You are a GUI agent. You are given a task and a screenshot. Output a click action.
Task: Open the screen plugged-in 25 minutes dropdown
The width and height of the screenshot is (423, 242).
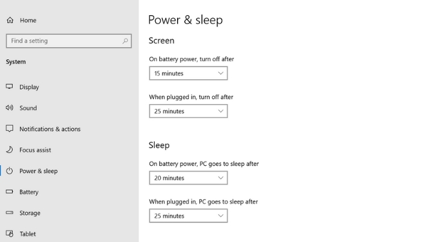click(189, 111)
